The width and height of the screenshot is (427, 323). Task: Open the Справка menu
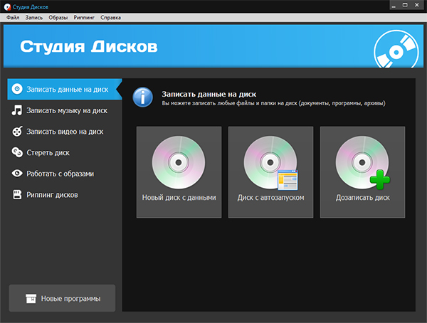coord(110,16)
